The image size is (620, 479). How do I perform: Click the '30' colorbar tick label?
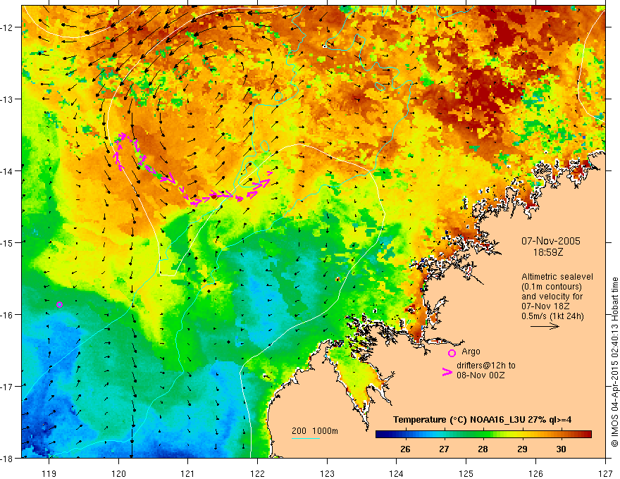click(561, 449)
